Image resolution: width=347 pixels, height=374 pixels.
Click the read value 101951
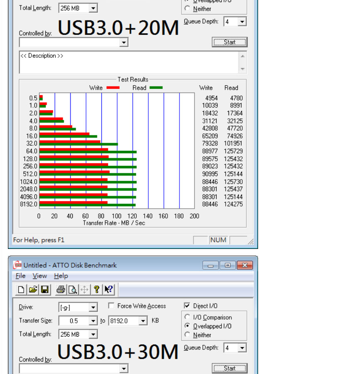tap(233, 143)
